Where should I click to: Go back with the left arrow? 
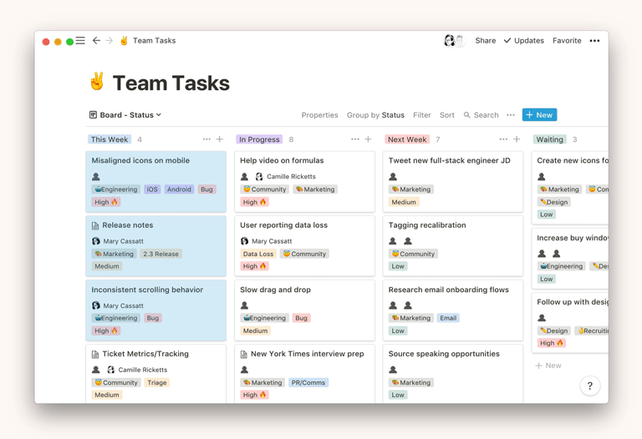point(96,40)
